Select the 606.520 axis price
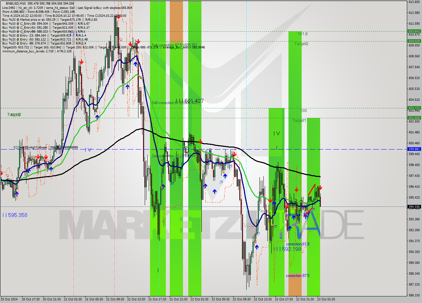This screenshot has width=422, height=303. click(x=414, y=78)
